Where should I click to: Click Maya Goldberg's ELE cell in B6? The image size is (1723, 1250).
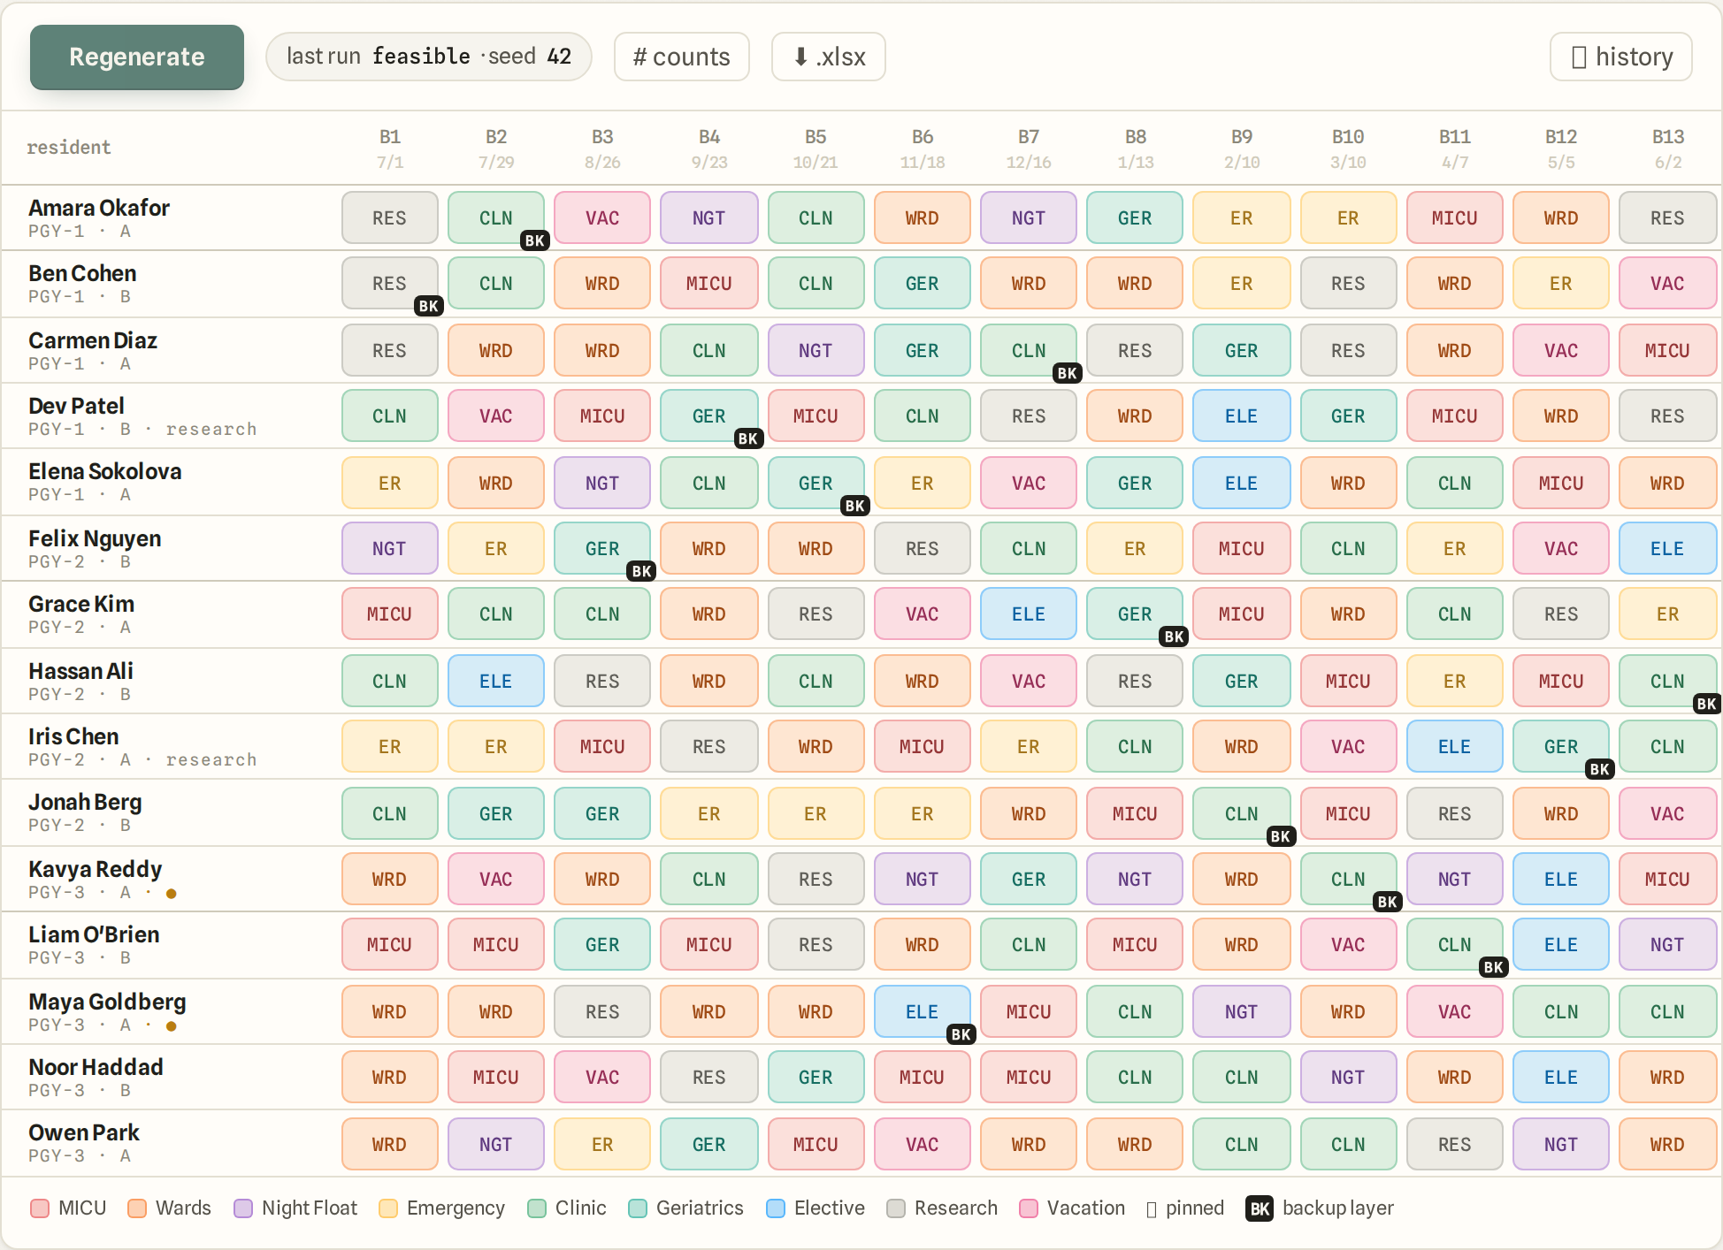click(923, 1011)
